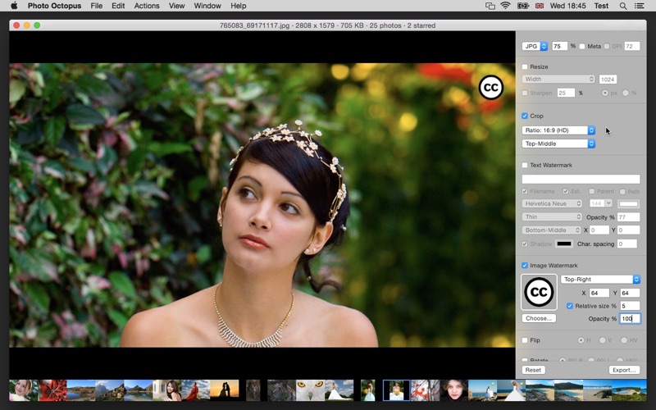Uncheck the Crop checkbox
The image size is (656, 410).
click(x=525, y=116)
